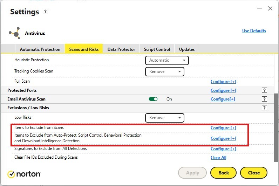Image resolution: width=279 pixels, height=186 pixels.
Task: Click the Tracking Cookies Scan label
Action: [x=34, y=71]
